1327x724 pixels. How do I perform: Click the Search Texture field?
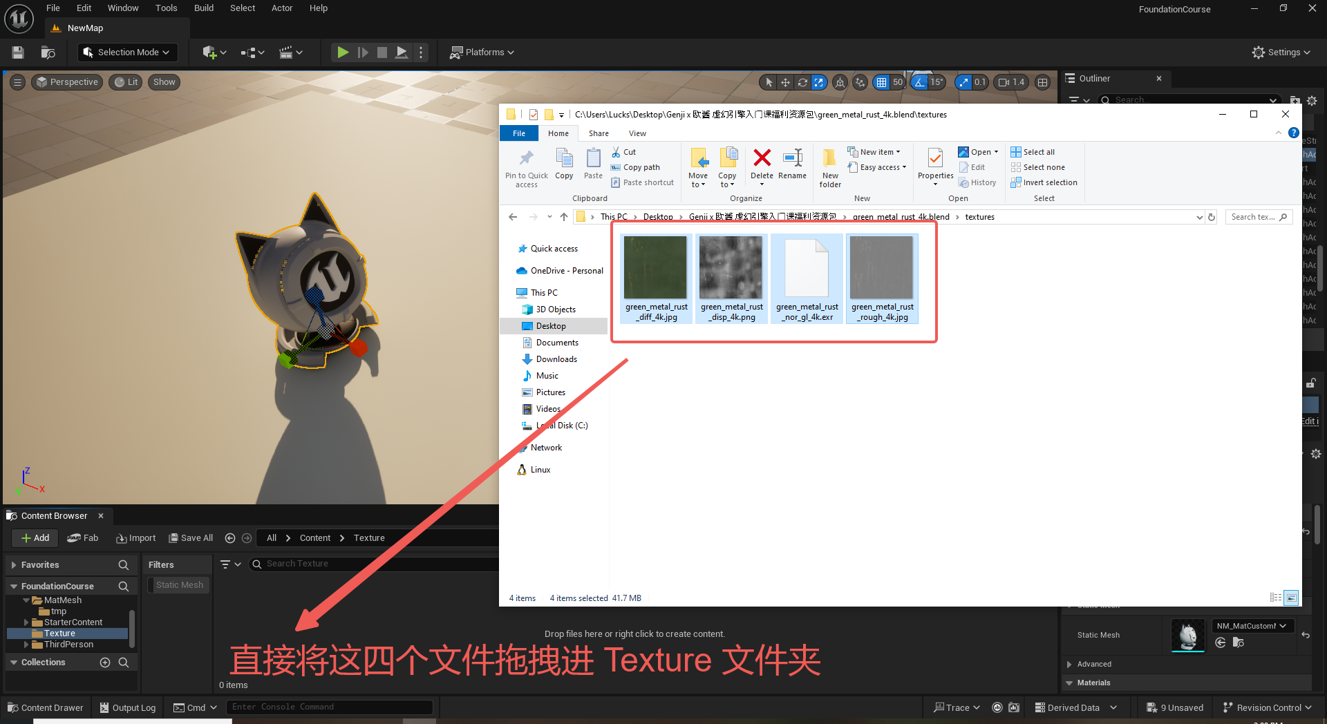(x=373, y=564)
